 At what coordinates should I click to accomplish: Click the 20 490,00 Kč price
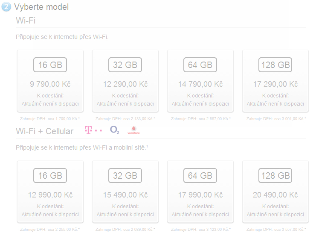coord(275,195)
